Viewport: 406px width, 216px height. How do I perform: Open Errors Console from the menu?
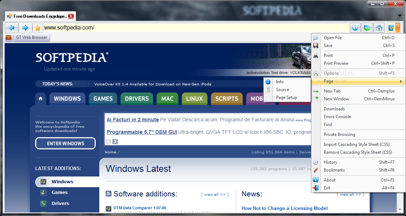coord(358,117)
